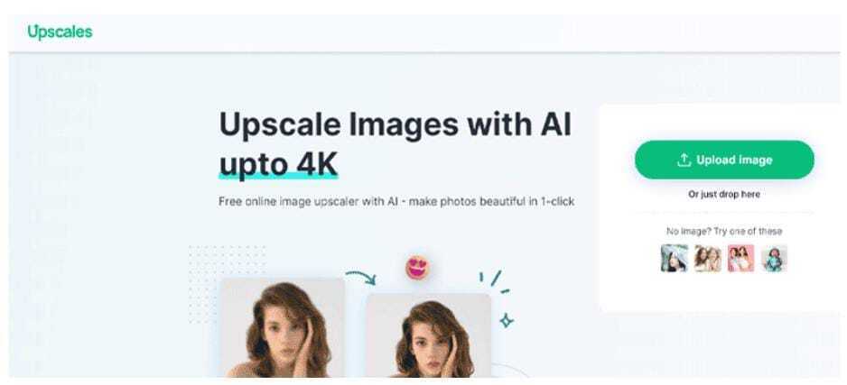Click the "Upscale Images with AI" headline
This screenshot has height=385, width=847.
pos(395,124)
